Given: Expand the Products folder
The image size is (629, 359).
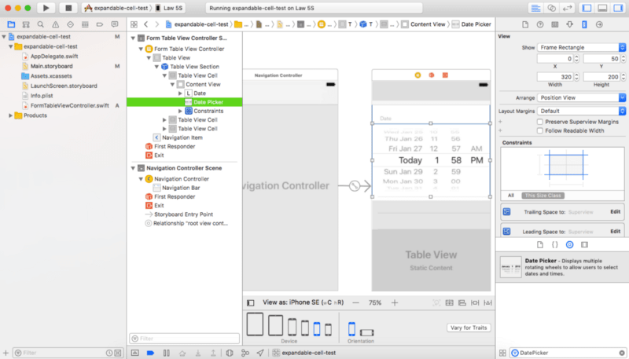Looking at the screenshot, I should click(x=10, y=115).
